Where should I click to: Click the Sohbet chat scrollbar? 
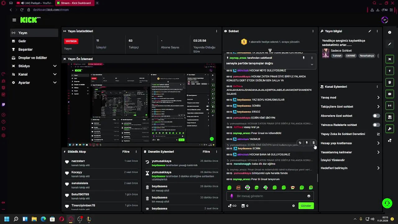[317, 178]
